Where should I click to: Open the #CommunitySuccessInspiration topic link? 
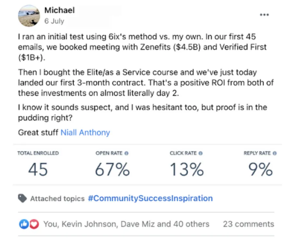pos(150,198)
